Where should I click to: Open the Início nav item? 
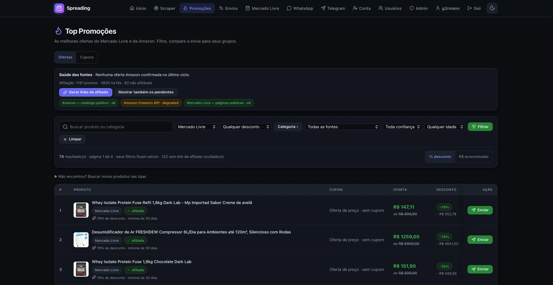pyautogui.click(x=138, y=8)
